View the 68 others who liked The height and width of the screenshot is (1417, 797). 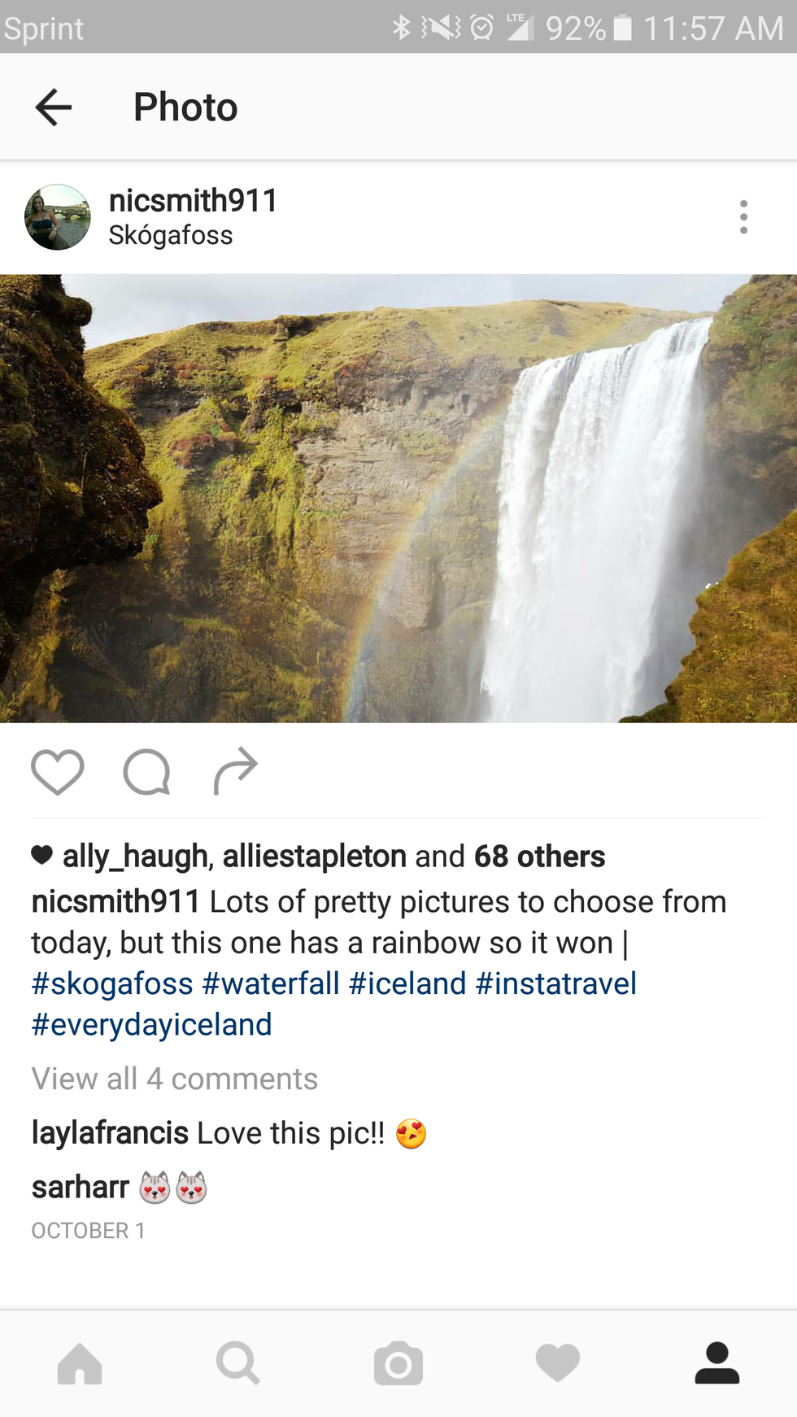click(540, 857)
